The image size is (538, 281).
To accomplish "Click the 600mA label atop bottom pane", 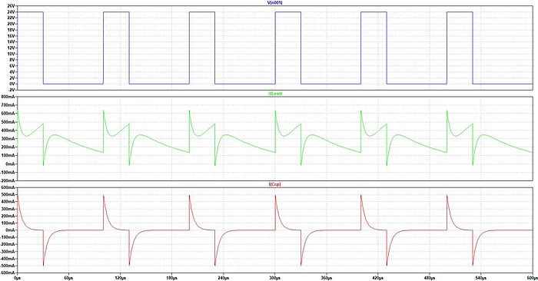I will 8,187.
